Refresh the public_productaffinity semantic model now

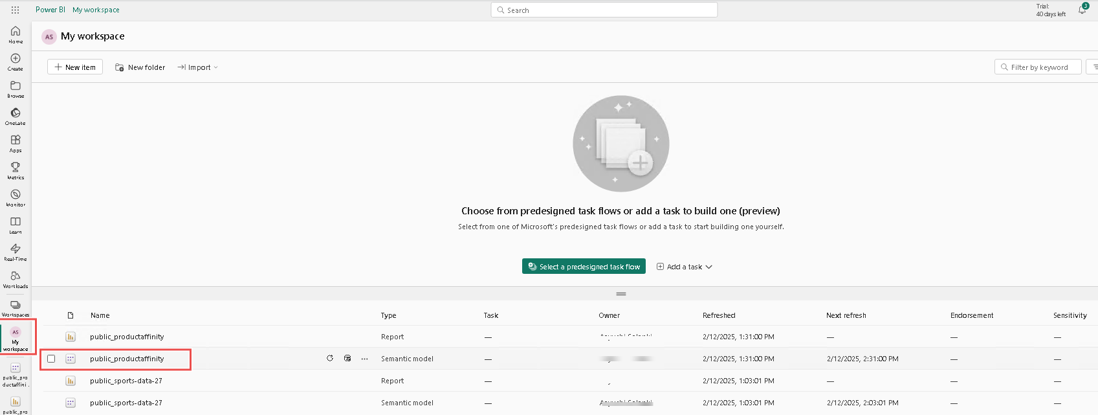(330, 358)
